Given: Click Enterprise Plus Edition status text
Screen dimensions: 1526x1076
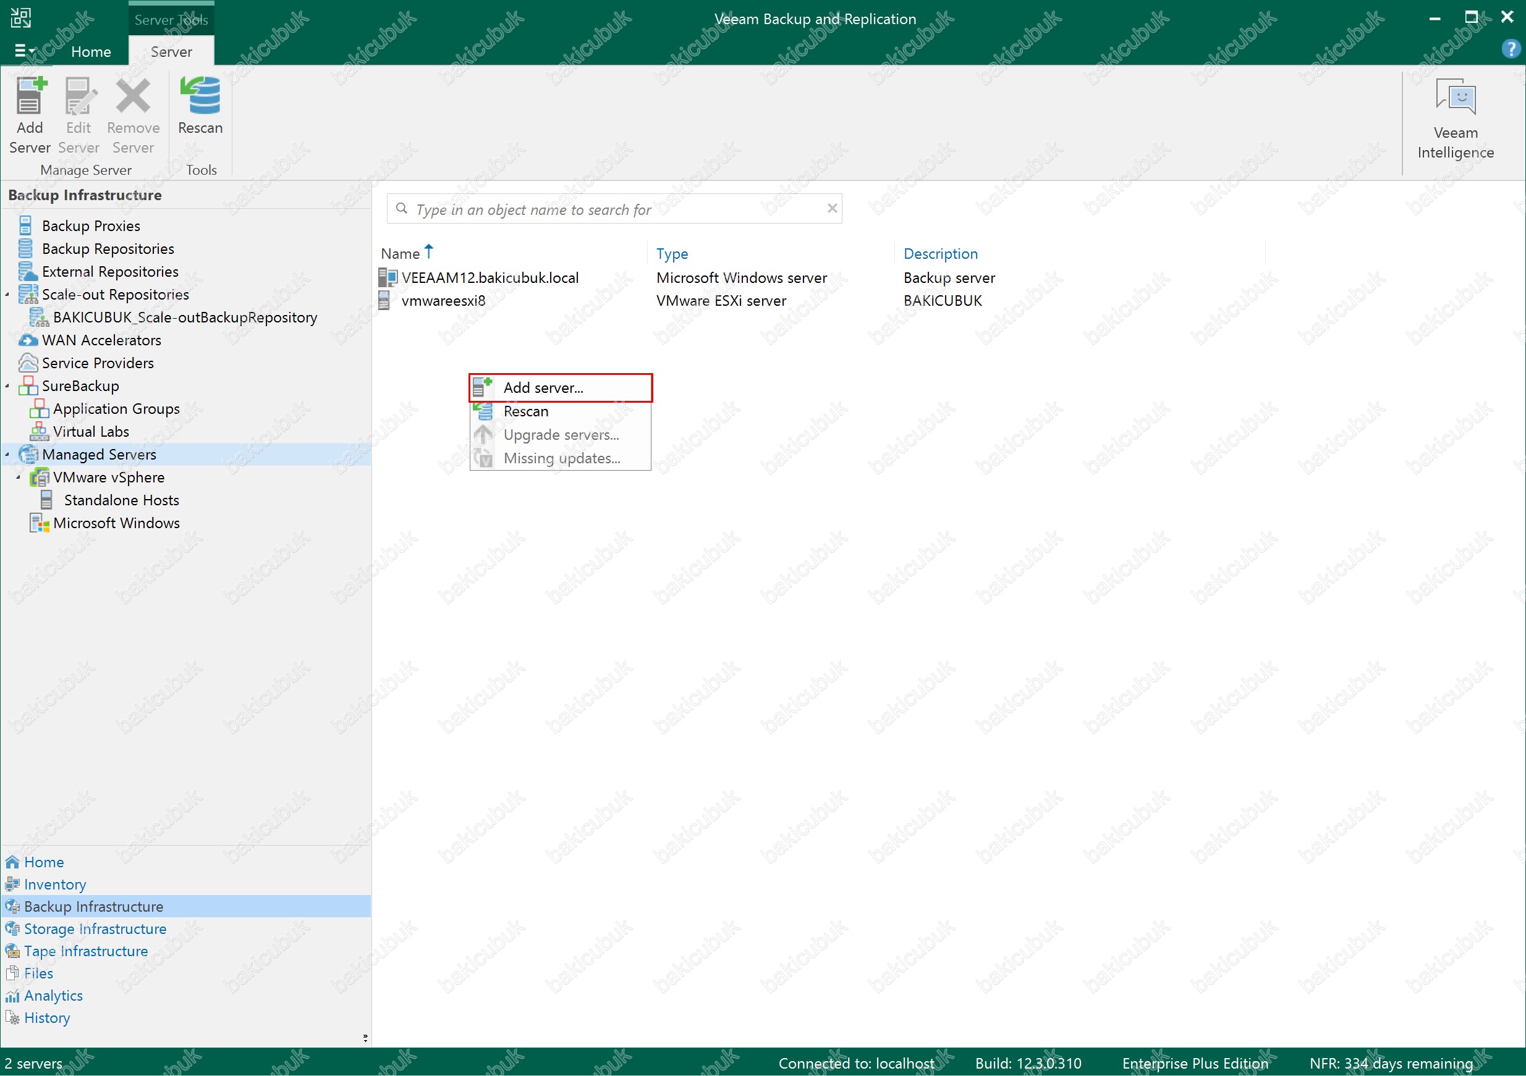Looking at the screenshot, I should pos(1195,1064).
